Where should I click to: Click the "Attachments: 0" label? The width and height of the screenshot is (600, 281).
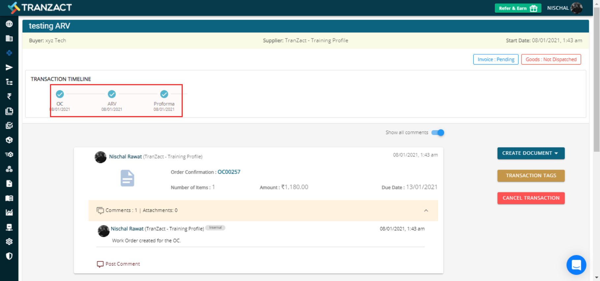(x=160, y=210)
